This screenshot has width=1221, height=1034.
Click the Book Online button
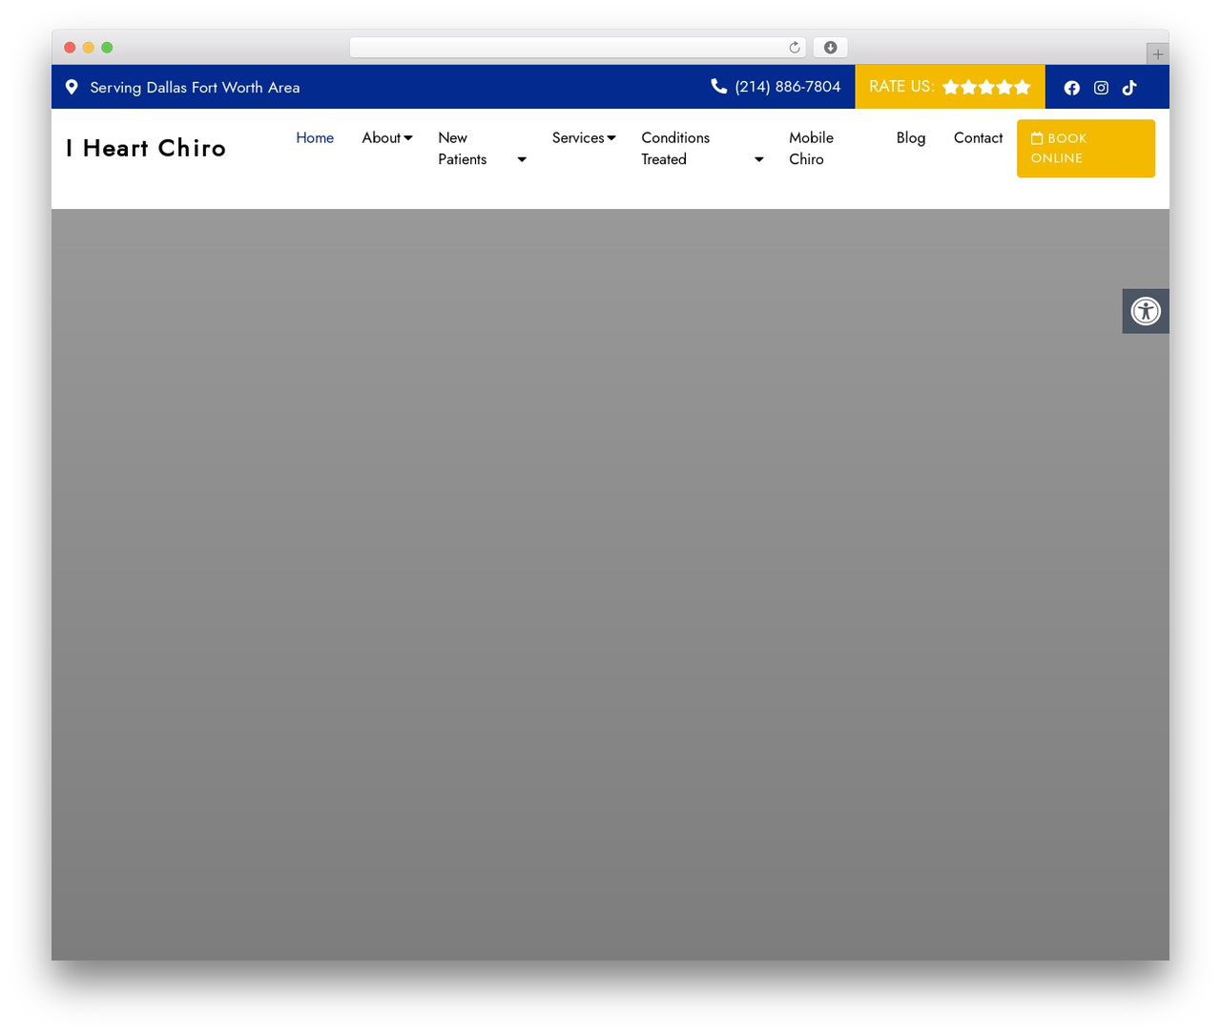click(1086, 149)
